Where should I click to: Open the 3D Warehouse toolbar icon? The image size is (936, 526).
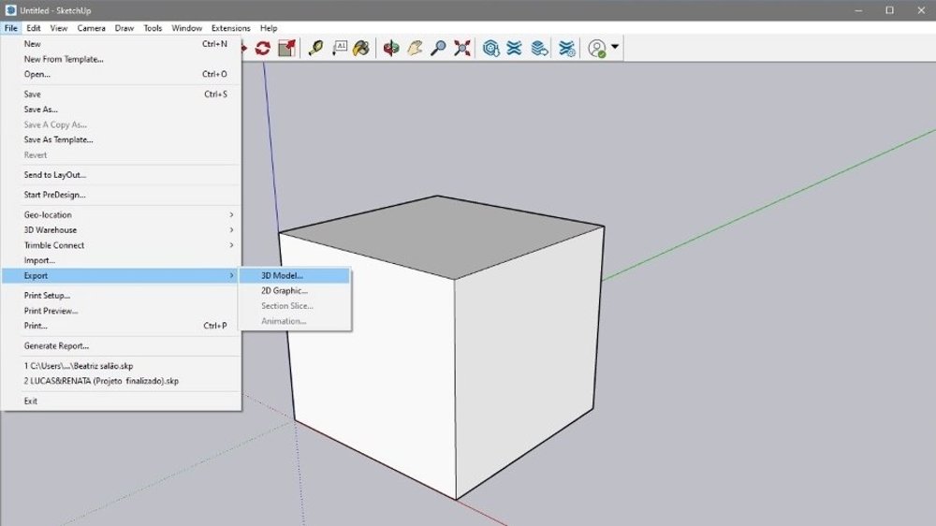pyautogui.click(x=490, y=49)
